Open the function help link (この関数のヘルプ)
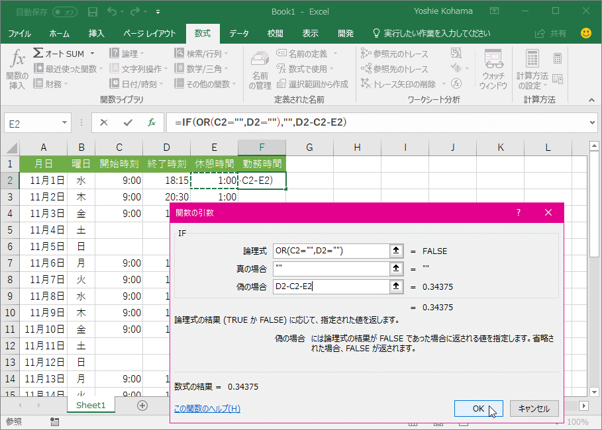 pos(207,409)
